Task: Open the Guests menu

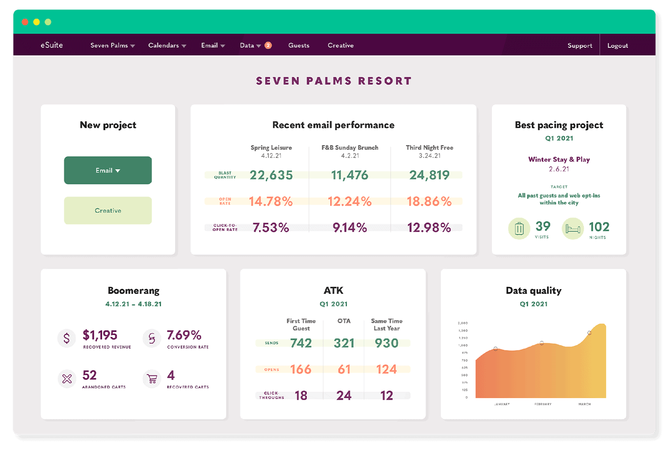Action: [299, 45]
